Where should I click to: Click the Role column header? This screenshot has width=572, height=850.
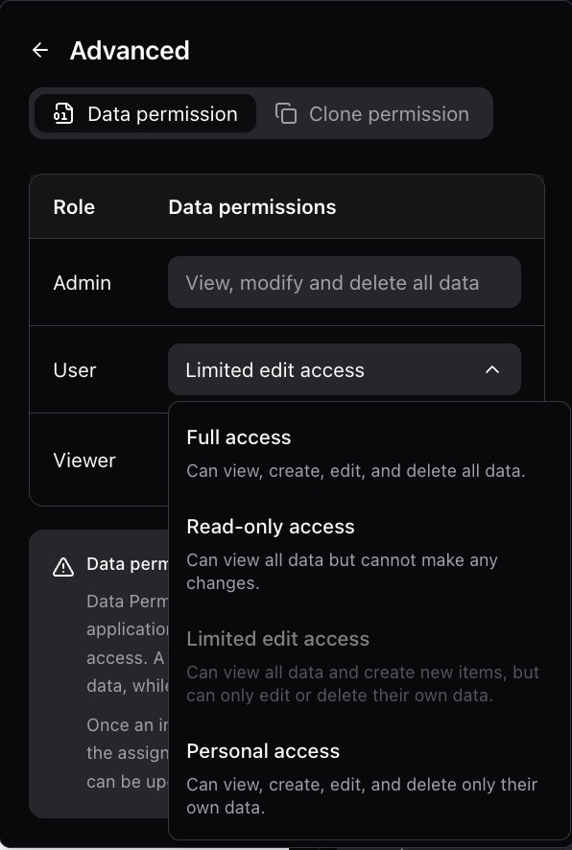click(x=74, y=206)
